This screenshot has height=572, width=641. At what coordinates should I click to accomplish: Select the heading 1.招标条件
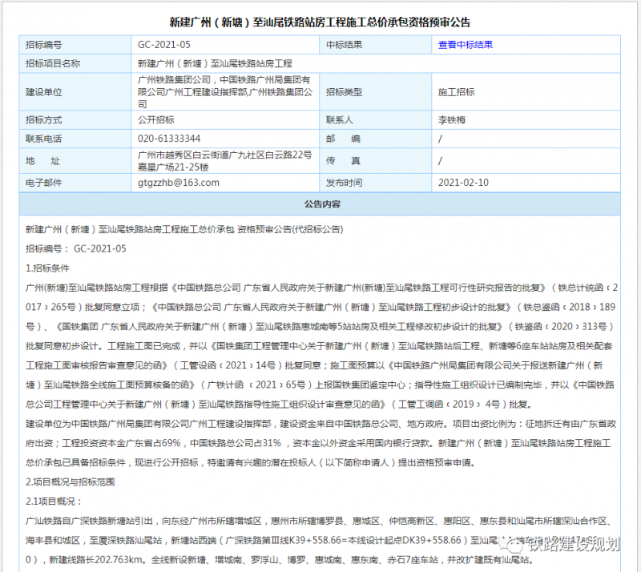(47, 268)
